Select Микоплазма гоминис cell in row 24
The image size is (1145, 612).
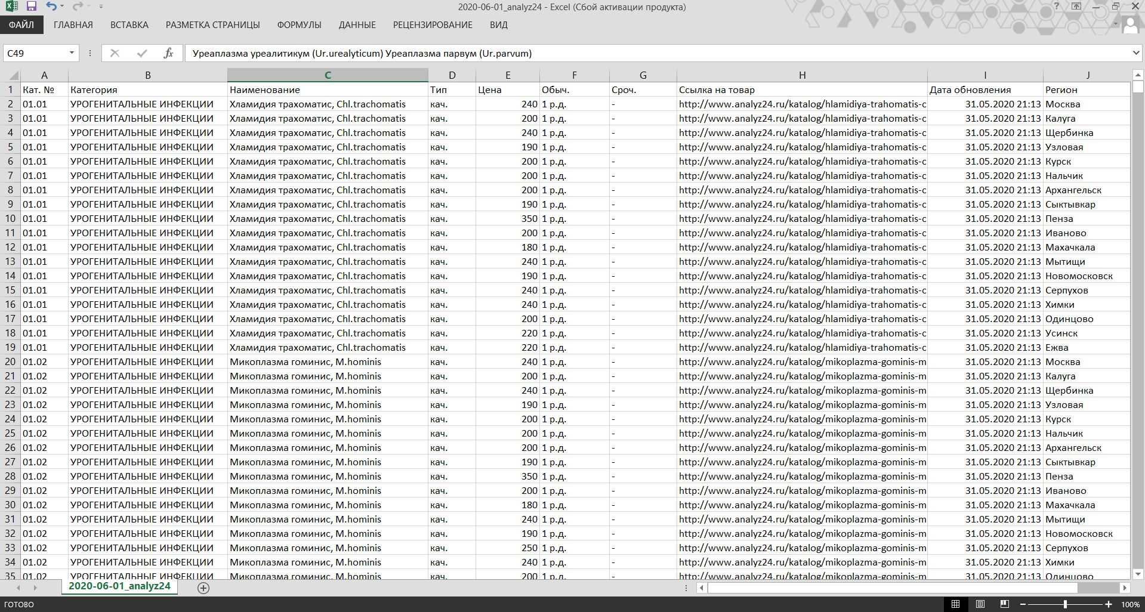(328, 419)
